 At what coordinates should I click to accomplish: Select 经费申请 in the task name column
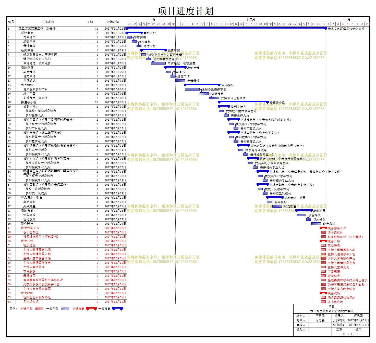click(27, 50)
